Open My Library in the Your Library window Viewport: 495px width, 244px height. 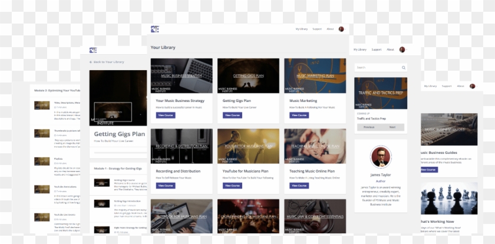(302, 29)
